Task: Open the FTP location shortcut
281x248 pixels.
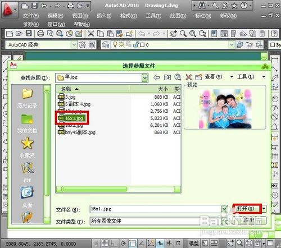Action: (27, 172)
